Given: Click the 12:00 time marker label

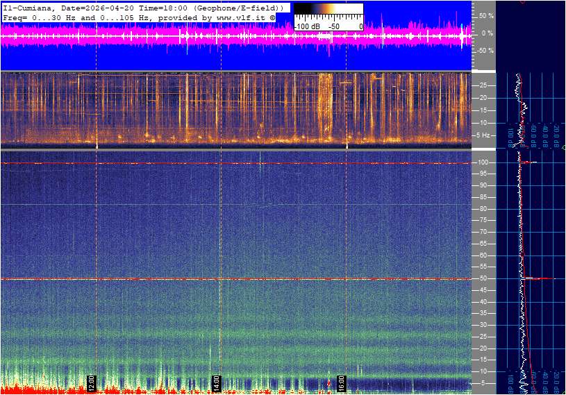Looking at the screenshot, I should point(91,382).
